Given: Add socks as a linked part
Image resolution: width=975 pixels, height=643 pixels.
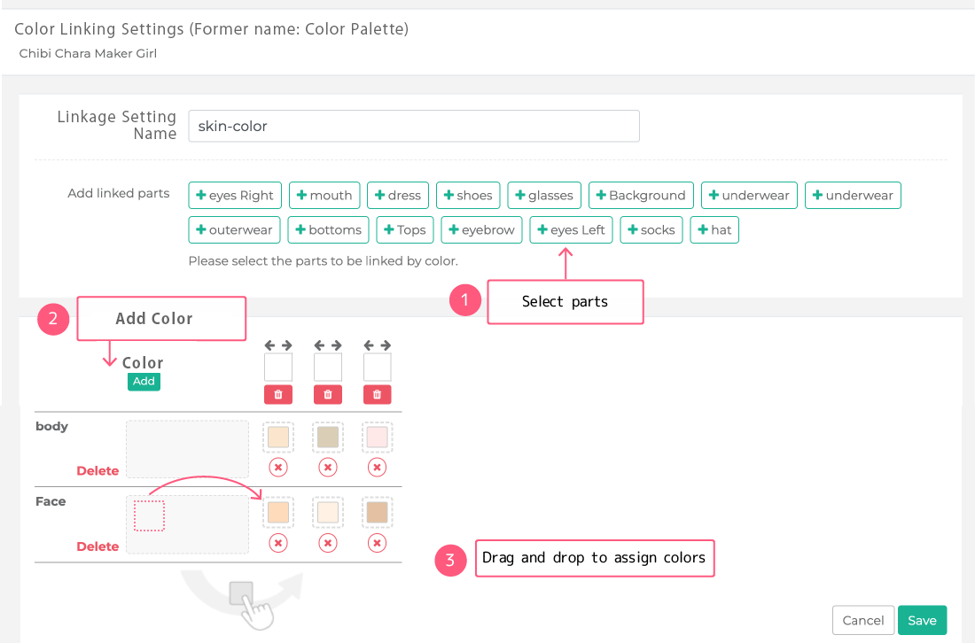Looking at the screenshot, I should (x=651, y=230).
